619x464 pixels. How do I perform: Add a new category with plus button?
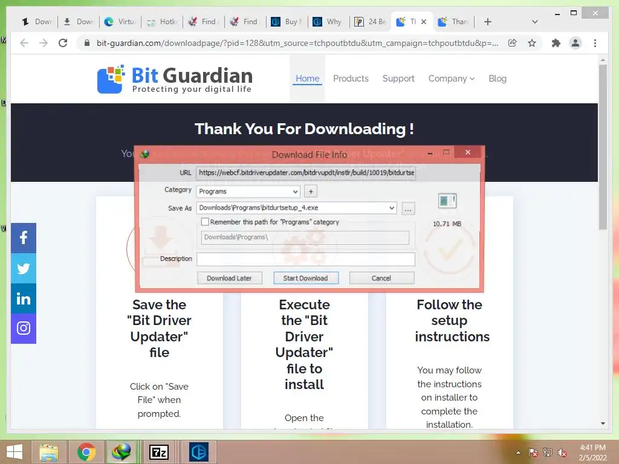point(311,192)
